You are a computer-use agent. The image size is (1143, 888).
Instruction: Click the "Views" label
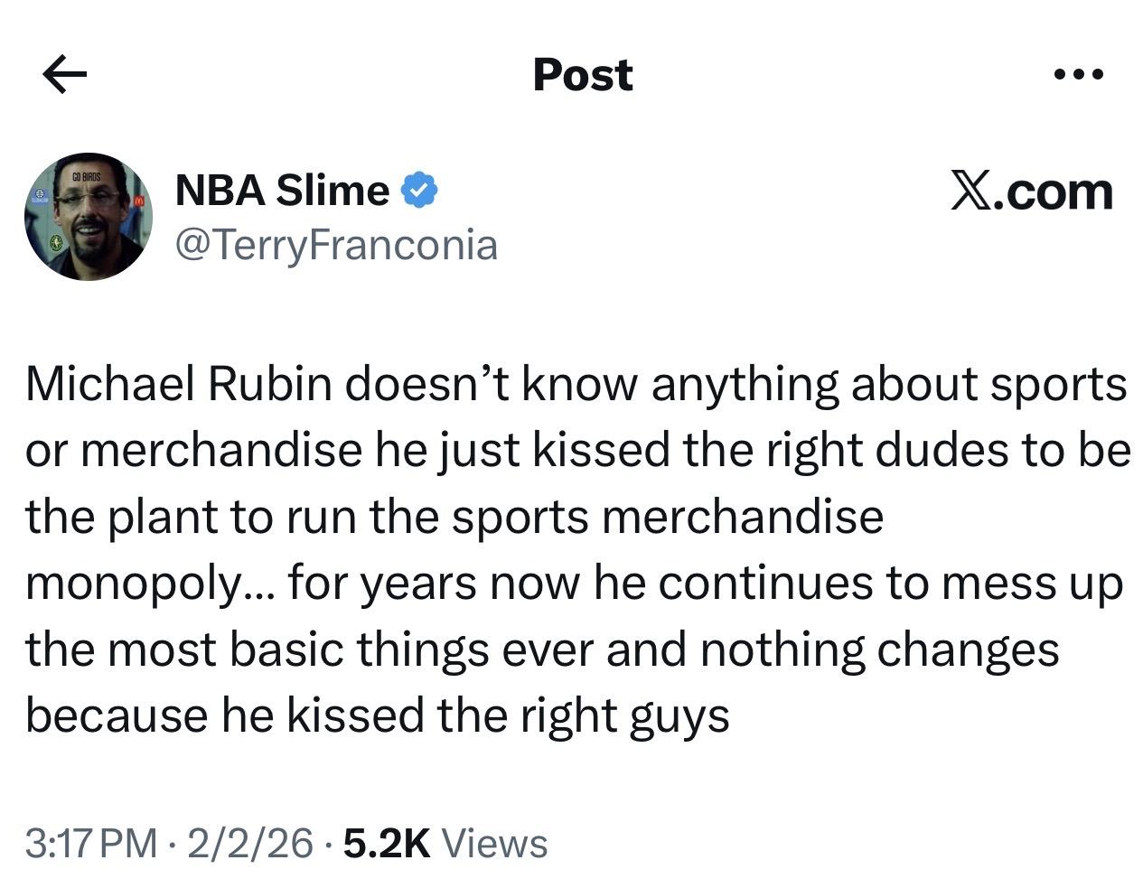point(495,844)
